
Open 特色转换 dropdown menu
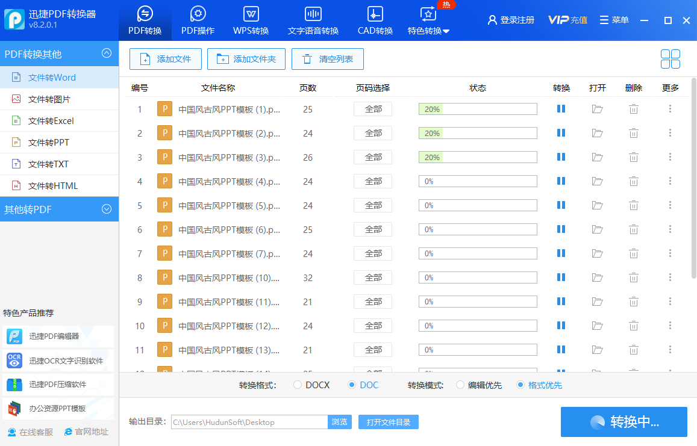pyautogui.click(x=428, y=20)
